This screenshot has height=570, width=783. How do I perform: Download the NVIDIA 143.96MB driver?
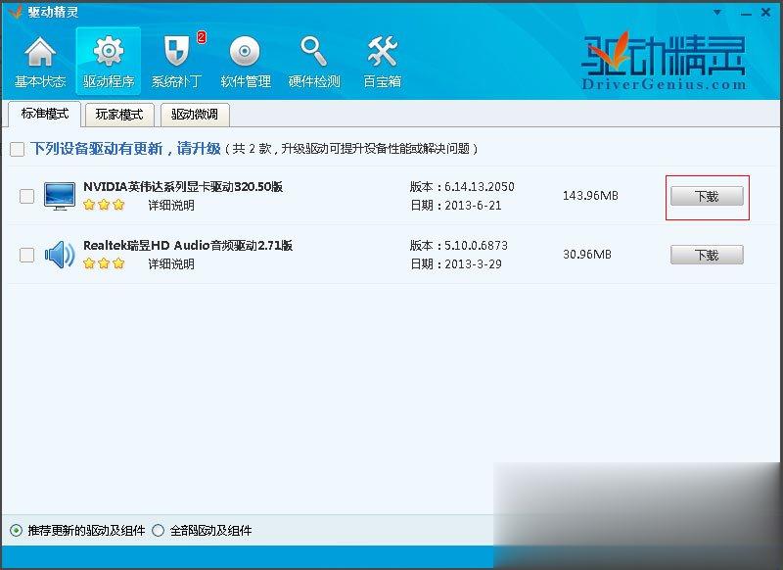click(707, 195)
